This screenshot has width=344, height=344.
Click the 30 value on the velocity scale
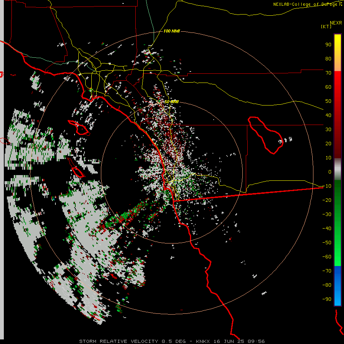[328, 130]
